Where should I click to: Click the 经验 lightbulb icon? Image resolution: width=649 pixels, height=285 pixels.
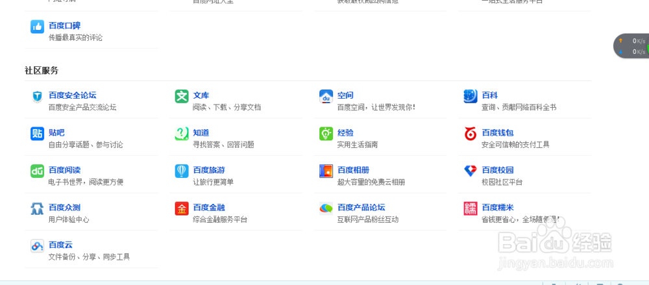click(x=326, y=134)
